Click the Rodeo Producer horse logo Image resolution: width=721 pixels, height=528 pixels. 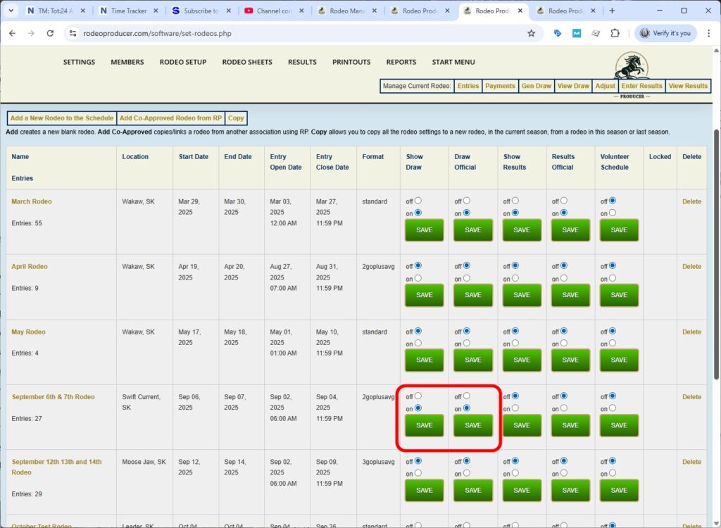pyautogui.click(x=632, y=67)
